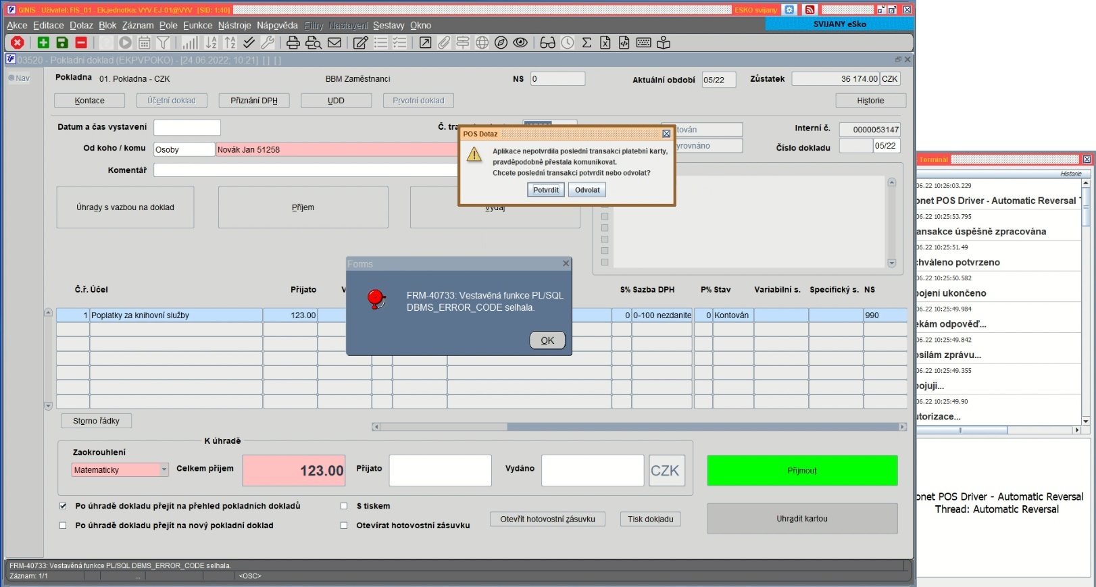Viewport: 1096px width, 587px height.
Task: Click the green Přijmout button
Action: tap(802, 471)
